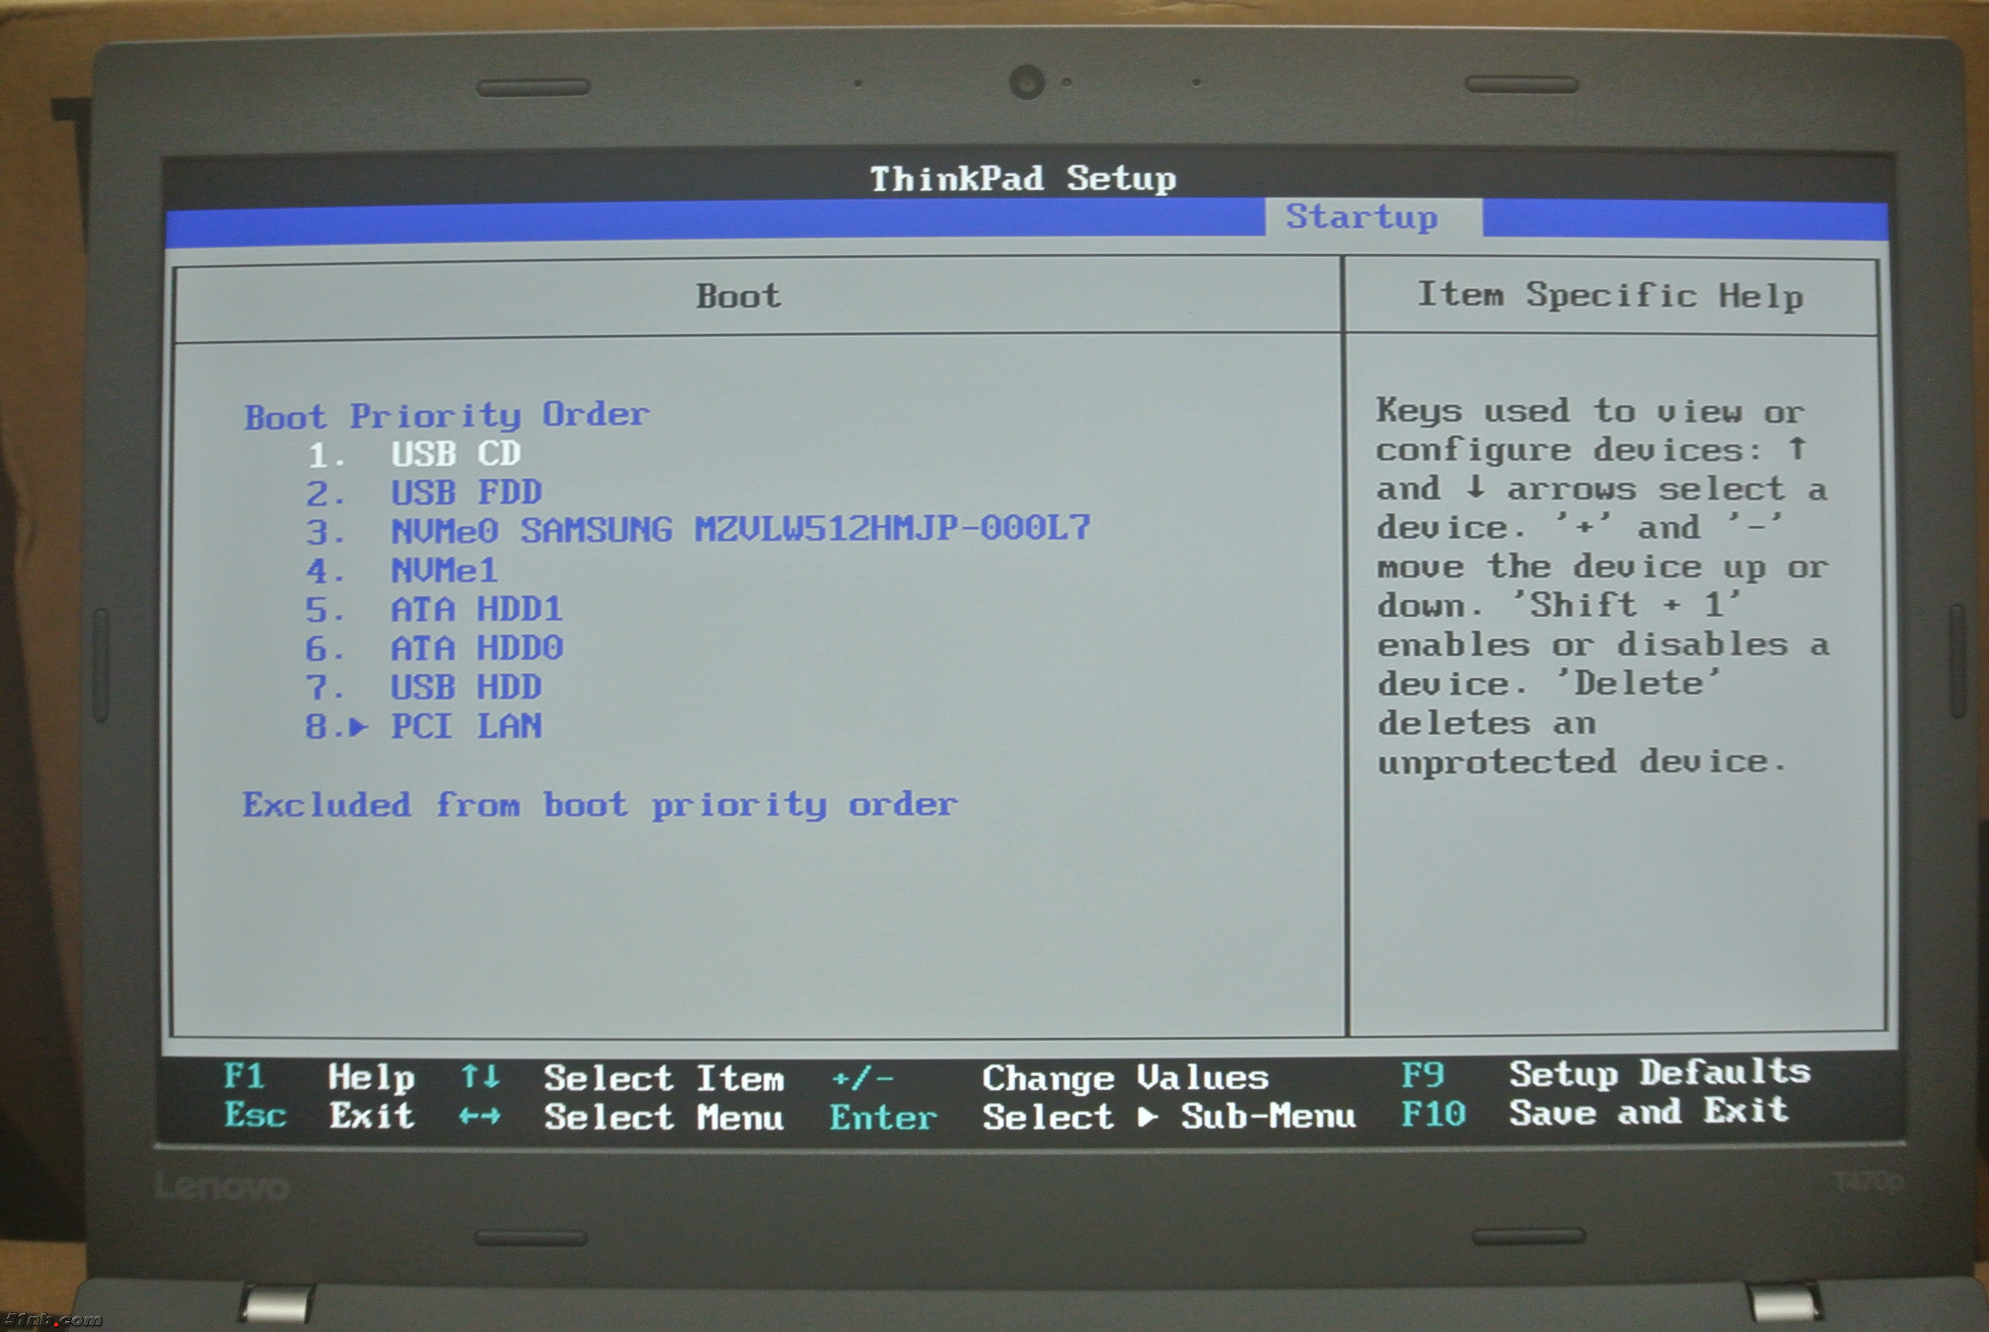Click the left/right arrows Select Menu icon
1989x1332 pixels.
point(480,1116)
